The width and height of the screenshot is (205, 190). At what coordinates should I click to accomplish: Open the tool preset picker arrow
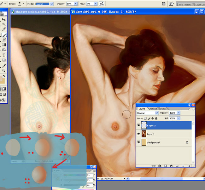(x=5, y=4)
